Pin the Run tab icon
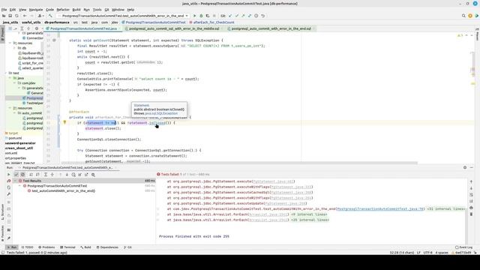Screen dimensions: 480x270 (x=8, y=238)
